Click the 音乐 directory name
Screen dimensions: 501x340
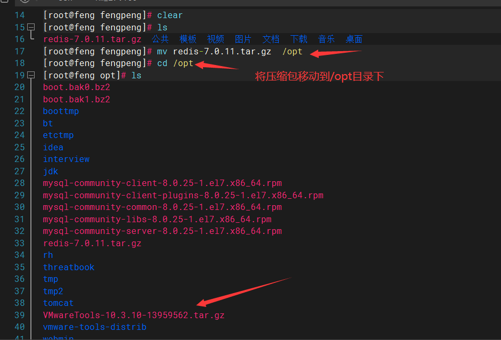pyautogui.click(x=326, y=39)
